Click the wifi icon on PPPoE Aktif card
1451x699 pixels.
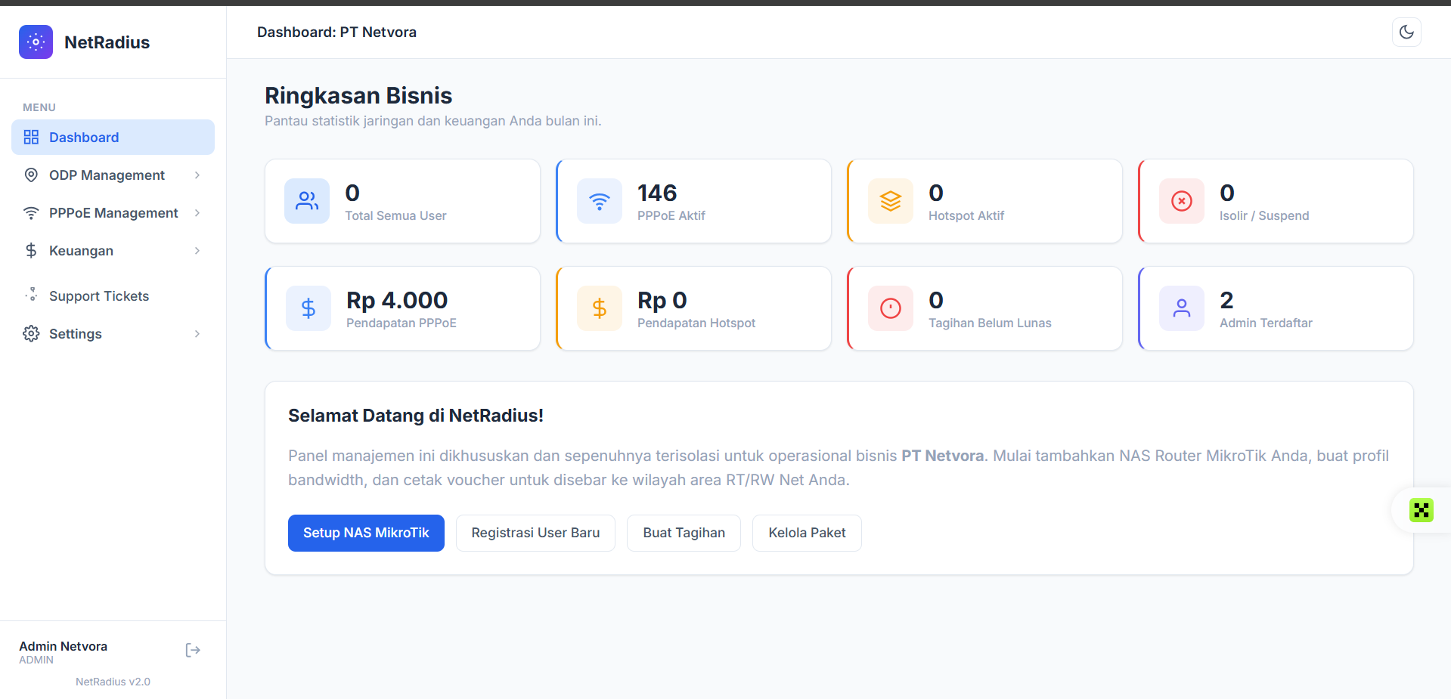(x=599, y=201)
